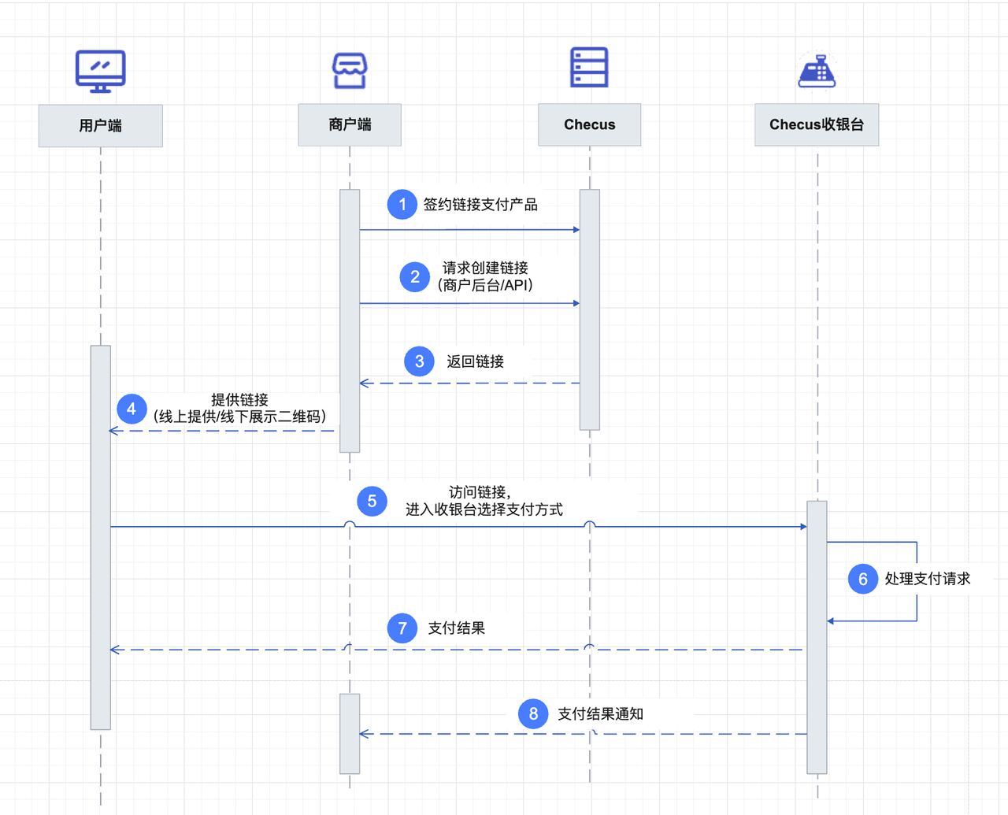Click the step 1 number circle
The image size is (1008, 815).
tap(402, 205)
